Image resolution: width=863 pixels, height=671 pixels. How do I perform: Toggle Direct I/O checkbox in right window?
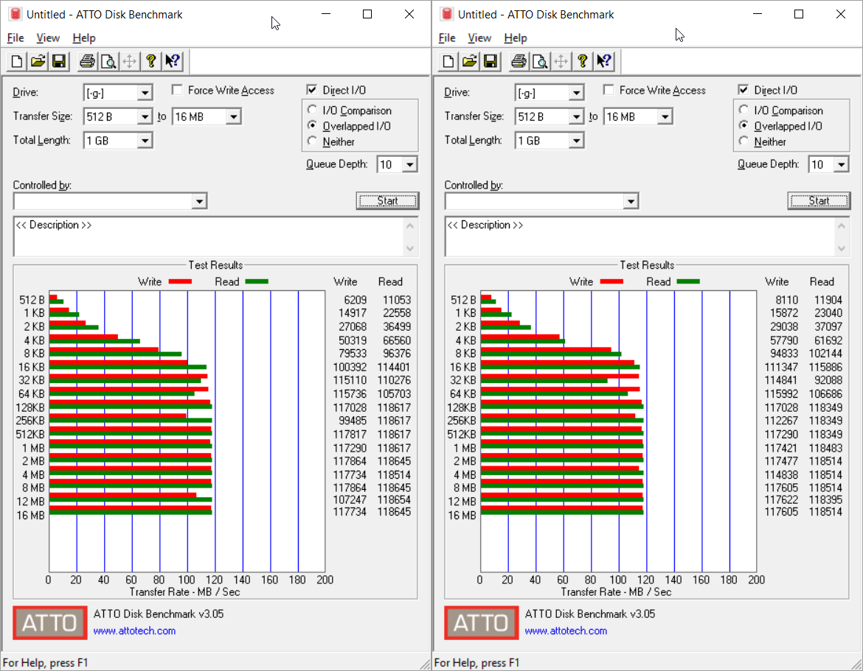click(x=744, y=90)
